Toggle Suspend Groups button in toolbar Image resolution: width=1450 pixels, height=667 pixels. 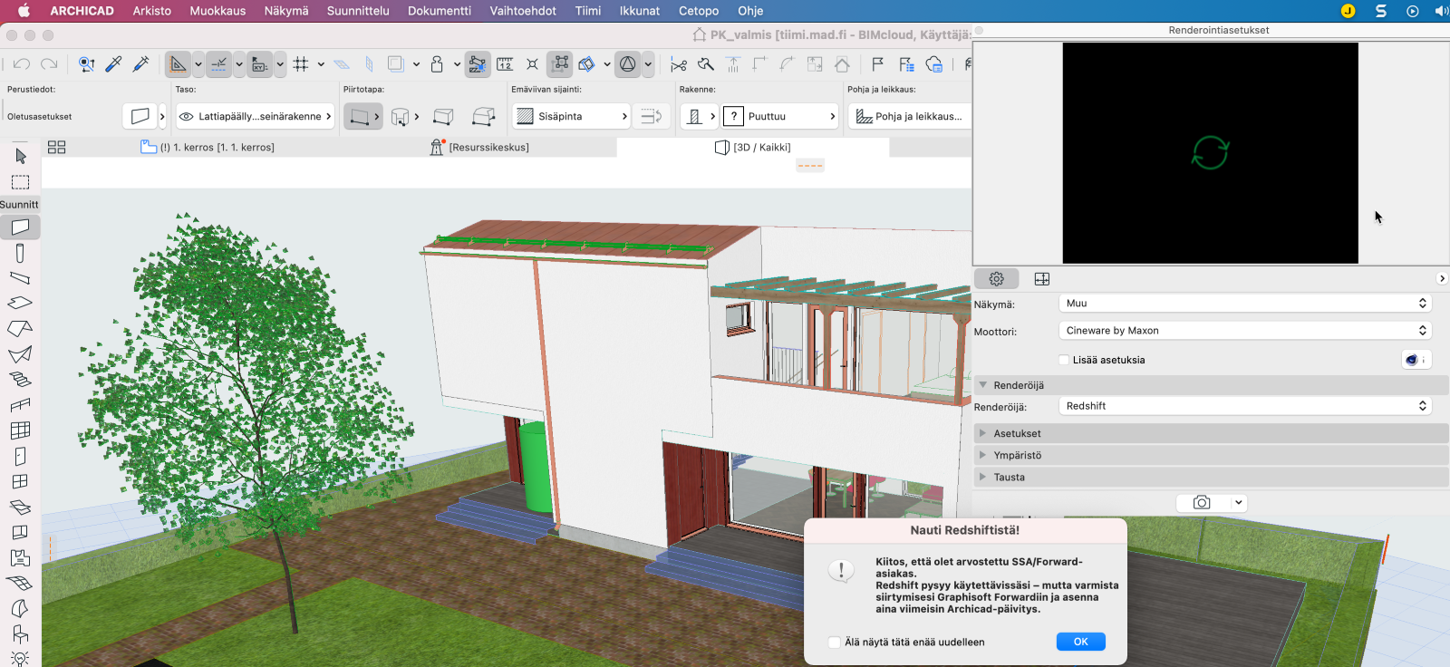561,64
